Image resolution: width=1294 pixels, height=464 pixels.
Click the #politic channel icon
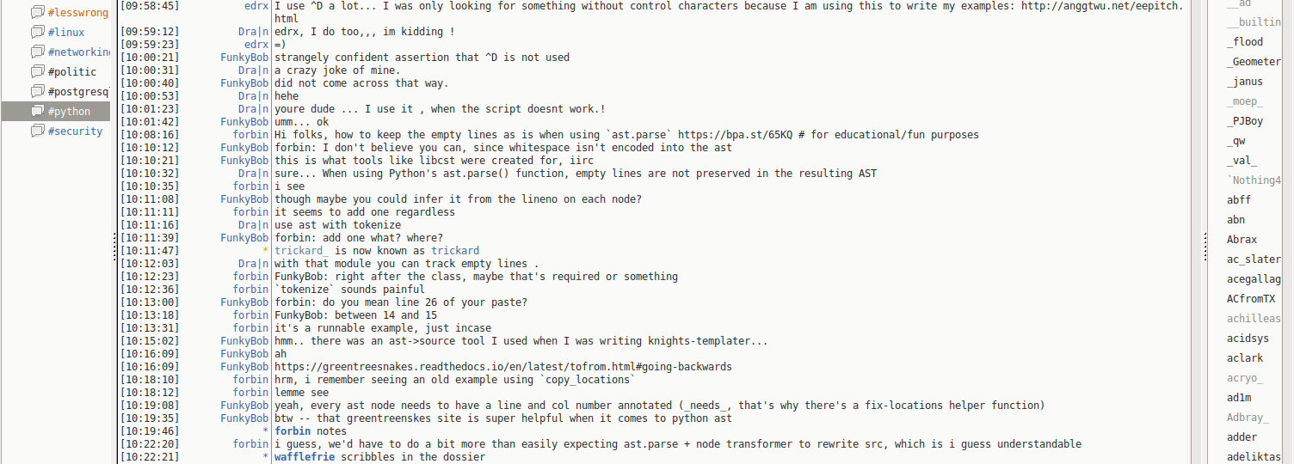pyautogui.click(x=37, y=72)
